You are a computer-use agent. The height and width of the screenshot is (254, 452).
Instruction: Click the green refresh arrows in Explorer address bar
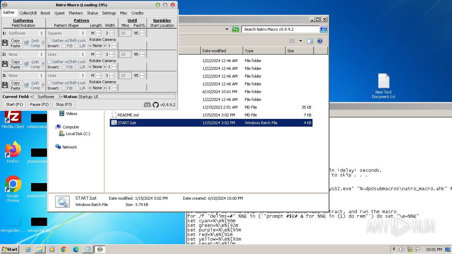(x=236, y=29)
